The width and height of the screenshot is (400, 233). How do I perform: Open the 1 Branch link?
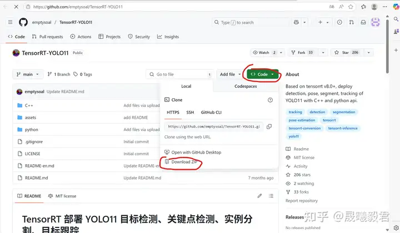click(x=59, y=74)
